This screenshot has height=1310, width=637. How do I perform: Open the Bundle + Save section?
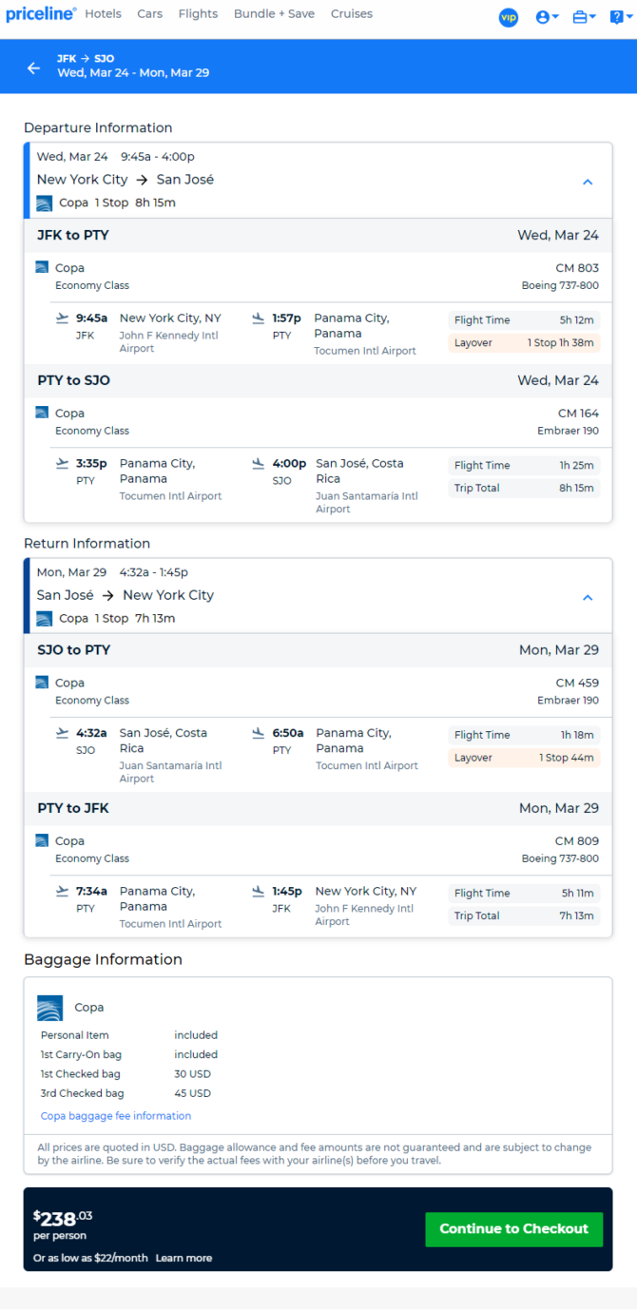[x=274, y=14]
